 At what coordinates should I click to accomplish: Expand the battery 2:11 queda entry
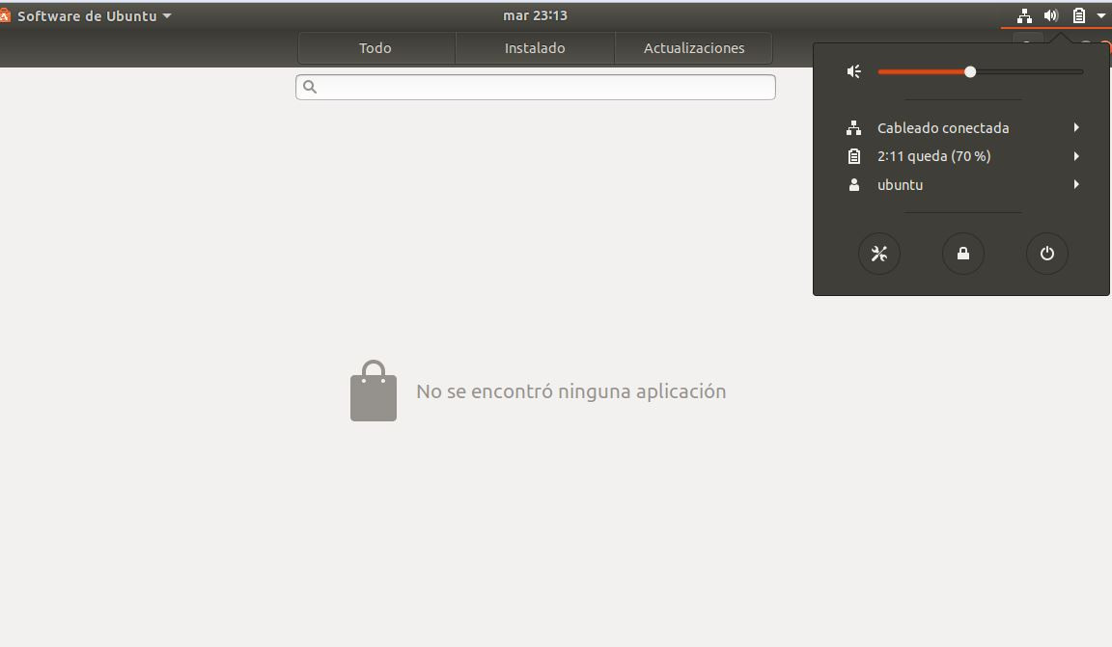1075,156
